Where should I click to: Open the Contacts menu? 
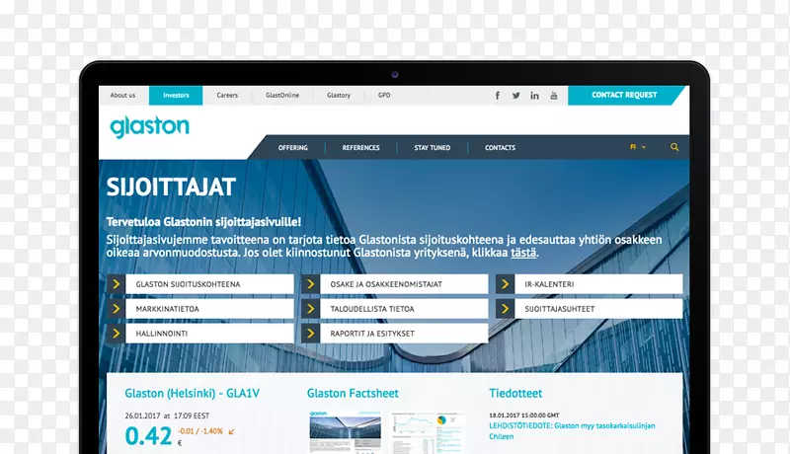[x=500, y=147]
